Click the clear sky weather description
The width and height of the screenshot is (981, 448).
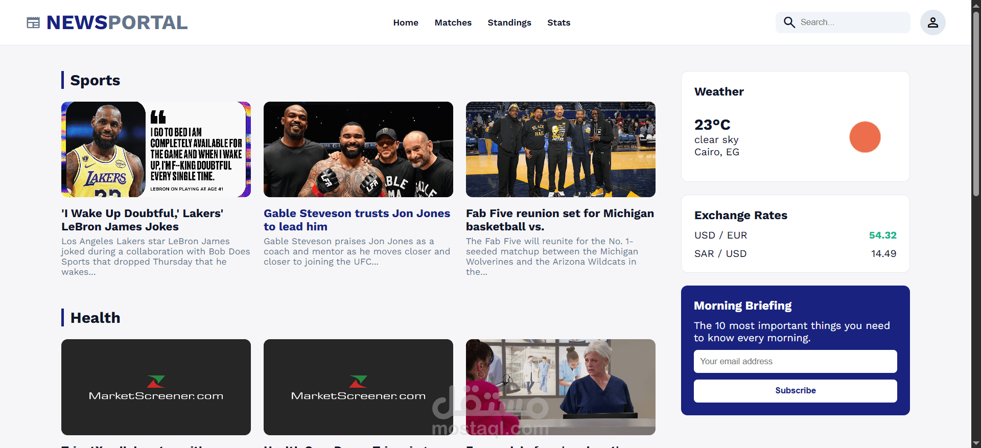pyautogui.click(x=716, y=140)
